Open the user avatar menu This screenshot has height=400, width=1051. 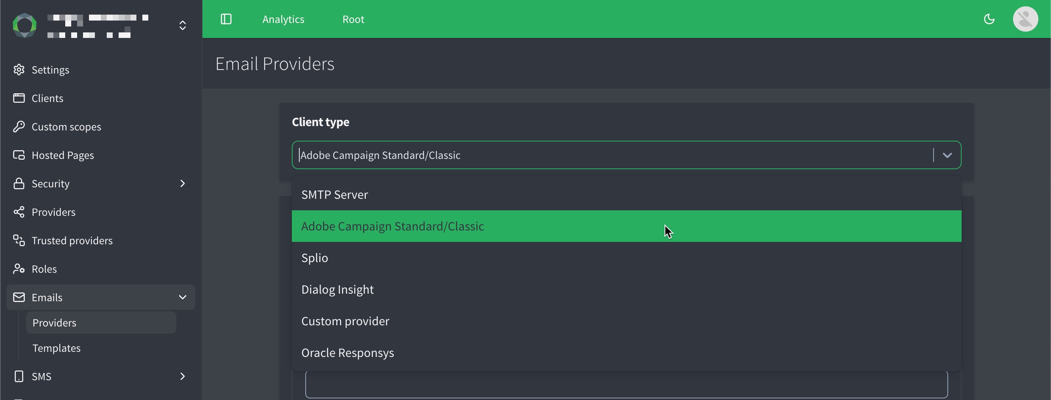pos(1025,19)
